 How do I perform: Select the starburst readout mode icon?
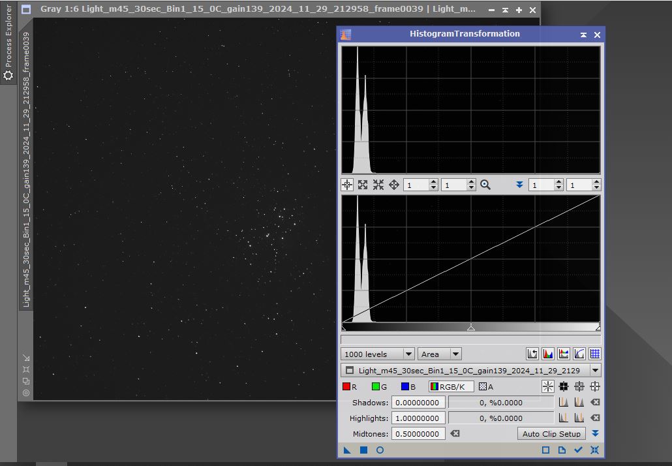tap(548, 386)
